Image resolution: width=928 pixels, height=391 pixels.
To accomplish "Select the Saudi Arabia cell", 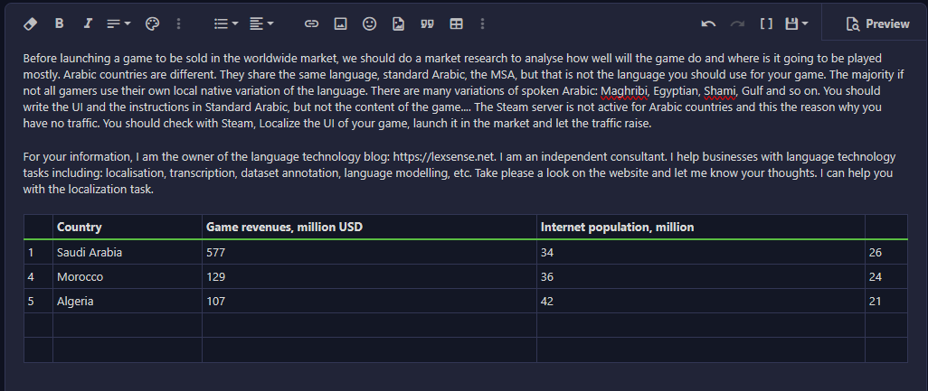I will (x=128, y=252).
